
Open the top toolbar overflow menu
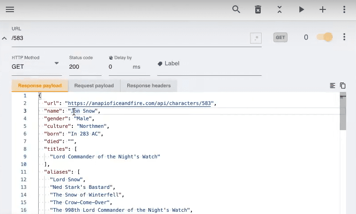pos(344,9)
